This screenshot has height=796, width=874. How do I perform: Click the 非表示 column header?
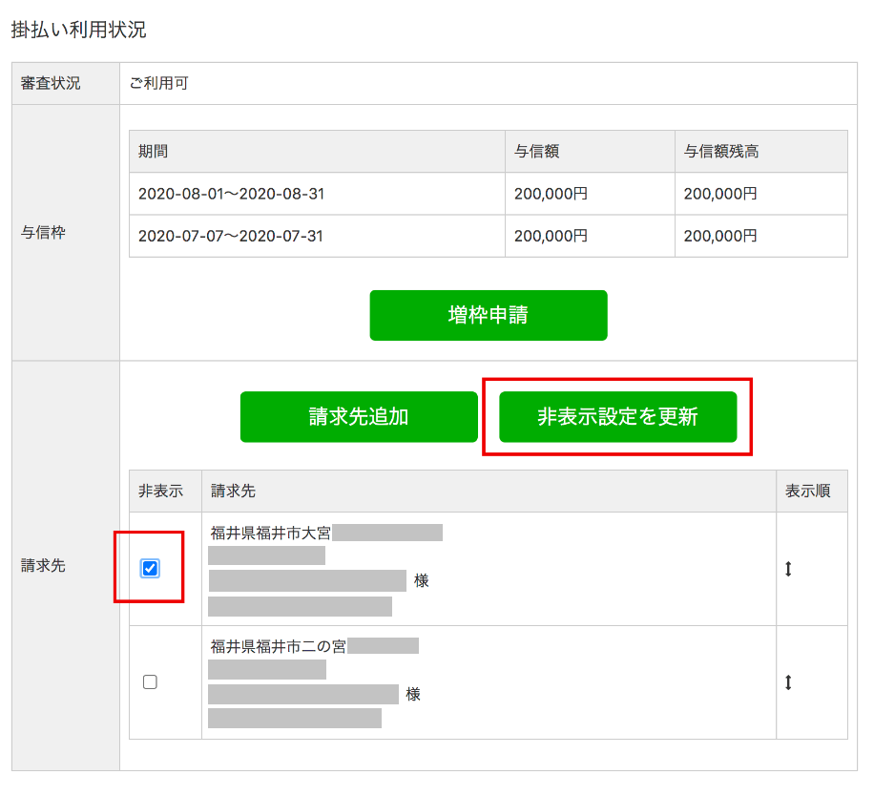point(160,492)
